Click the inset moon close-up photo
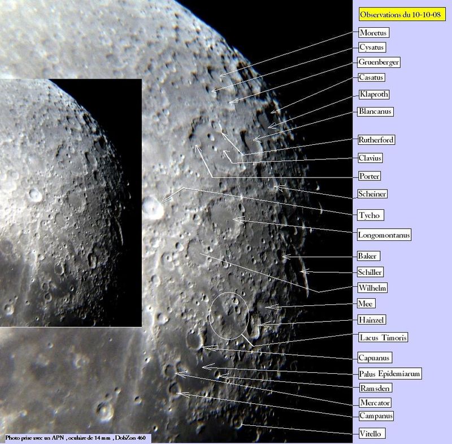The height and width of the screenshot is (444, 452). (71, 202)
